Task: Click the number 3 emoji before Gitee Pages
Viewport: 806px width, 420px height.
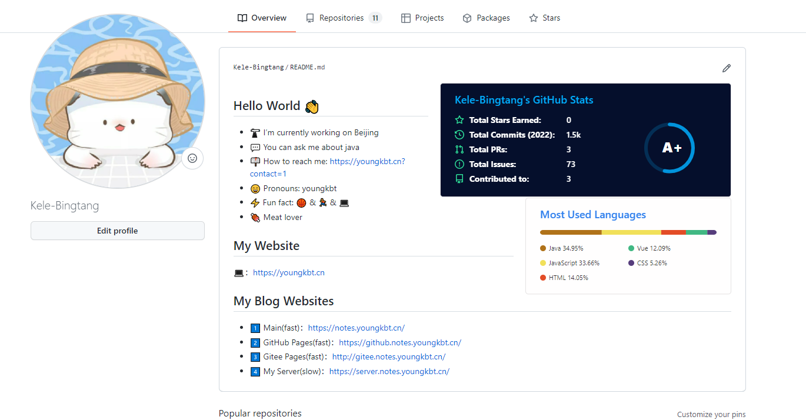Action: (x=255, y=357)
